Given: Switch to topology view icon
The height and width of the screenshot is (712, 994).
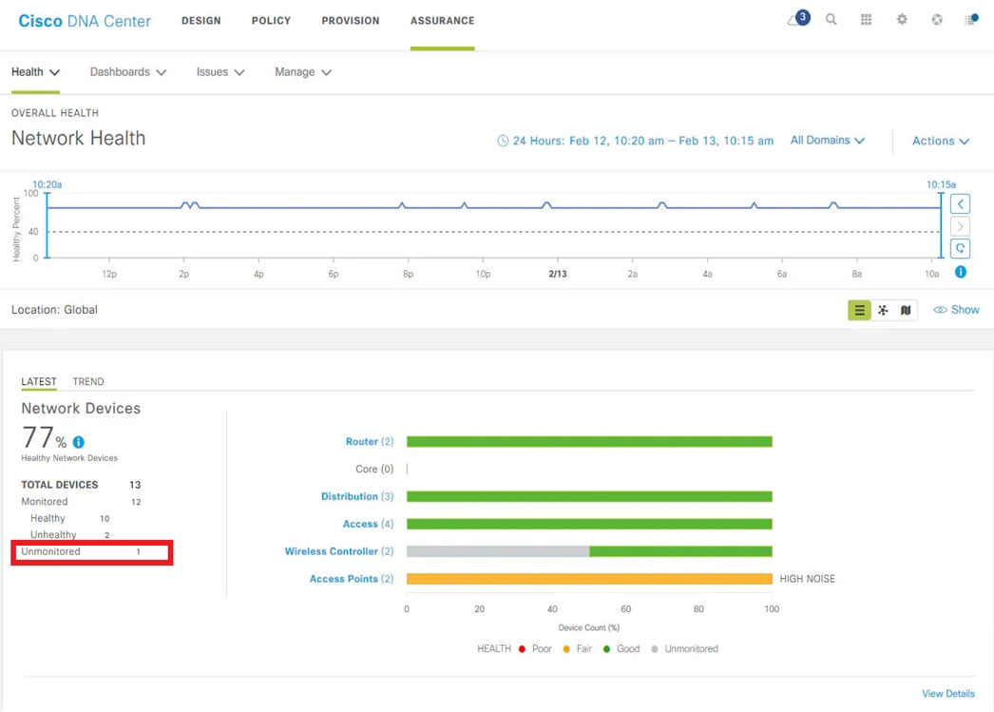Looking at the screenshot, I should (x=883, y=310).
